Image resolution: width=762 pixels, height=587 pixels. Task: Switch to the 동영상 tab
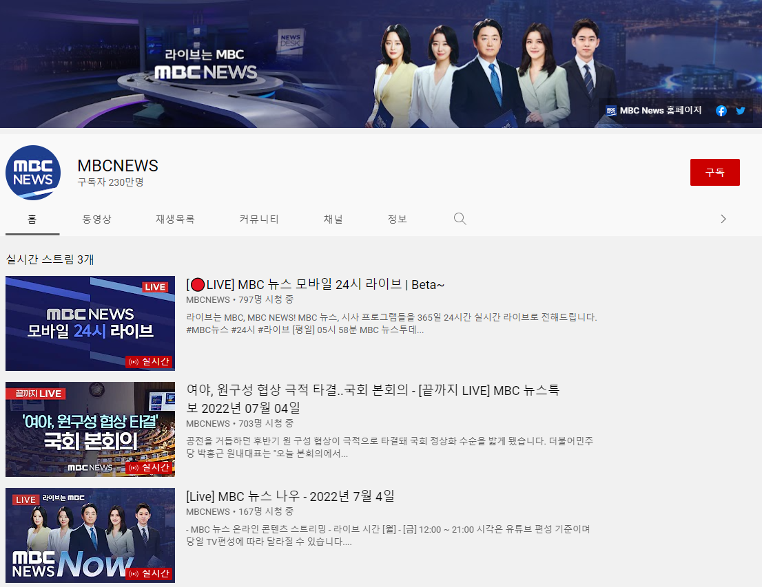[96, 219]
